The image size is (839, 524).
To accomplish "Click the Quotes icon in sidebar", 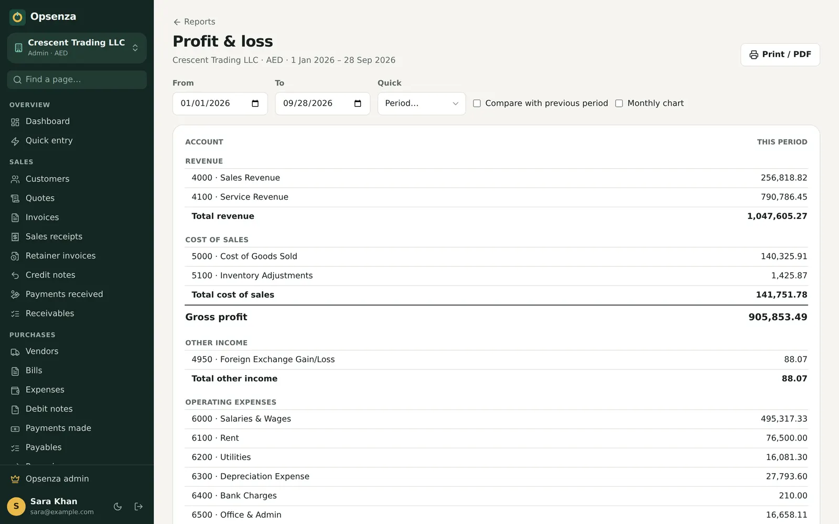I will [15, 199].
